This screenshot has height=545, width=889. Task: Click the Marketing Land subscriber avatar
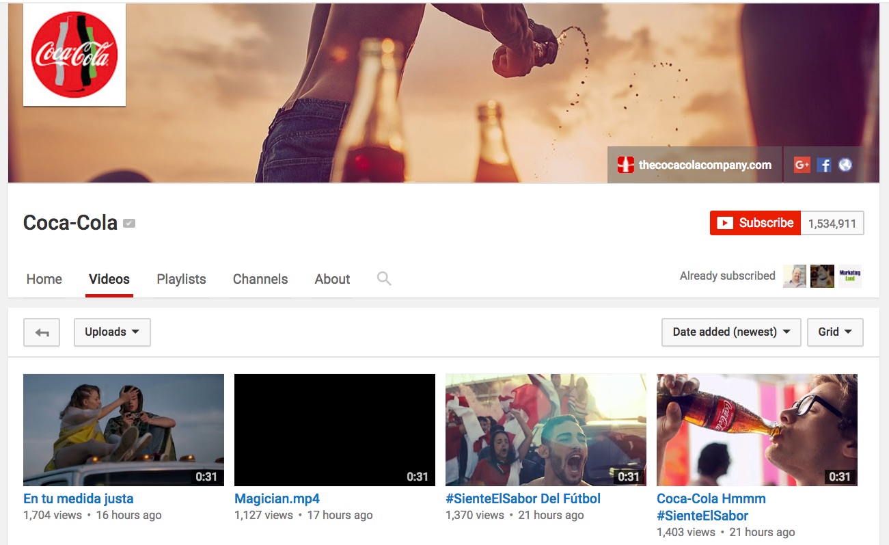[850, 276]
